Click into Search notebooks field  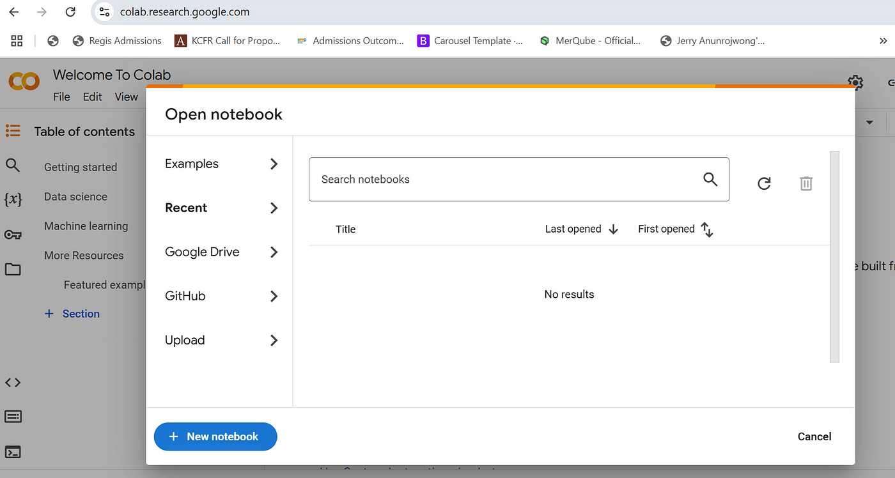518,180
